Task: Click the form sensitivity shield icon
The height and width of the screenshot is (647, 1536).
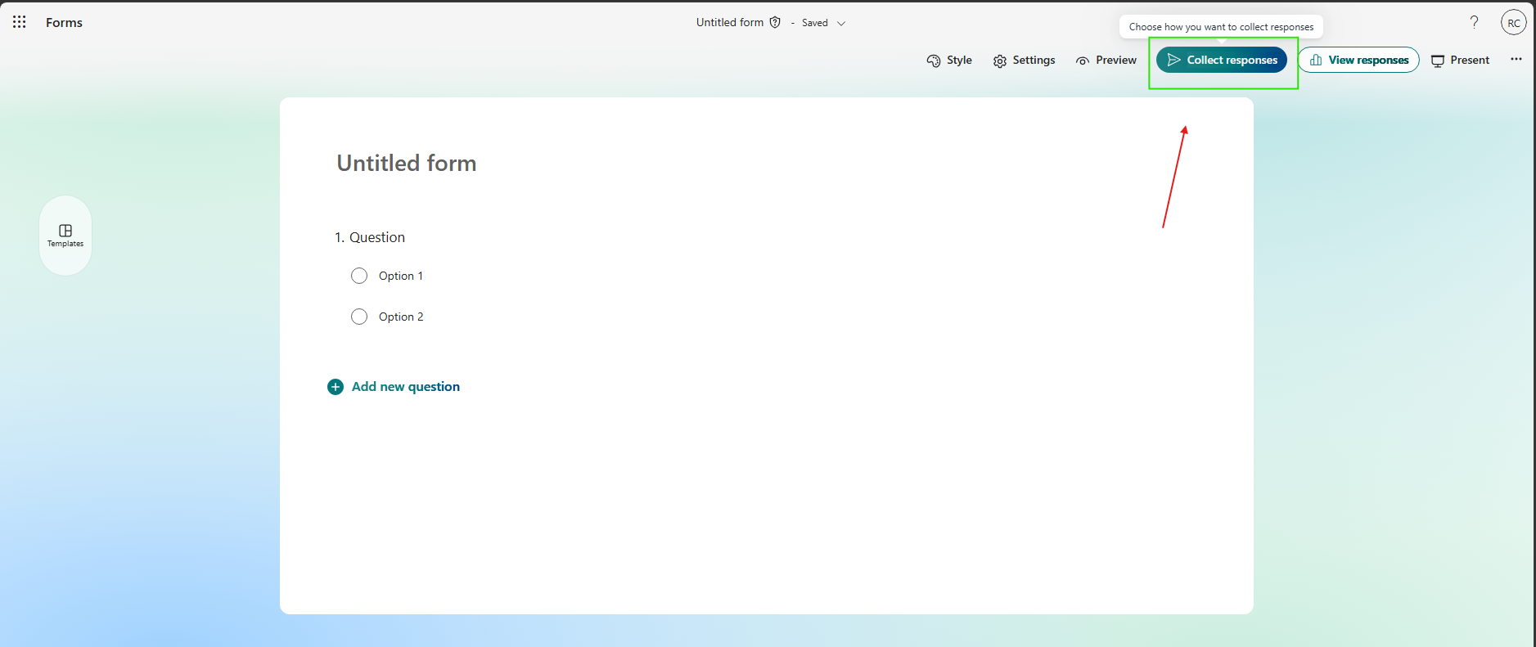Action: pos(775,22)
